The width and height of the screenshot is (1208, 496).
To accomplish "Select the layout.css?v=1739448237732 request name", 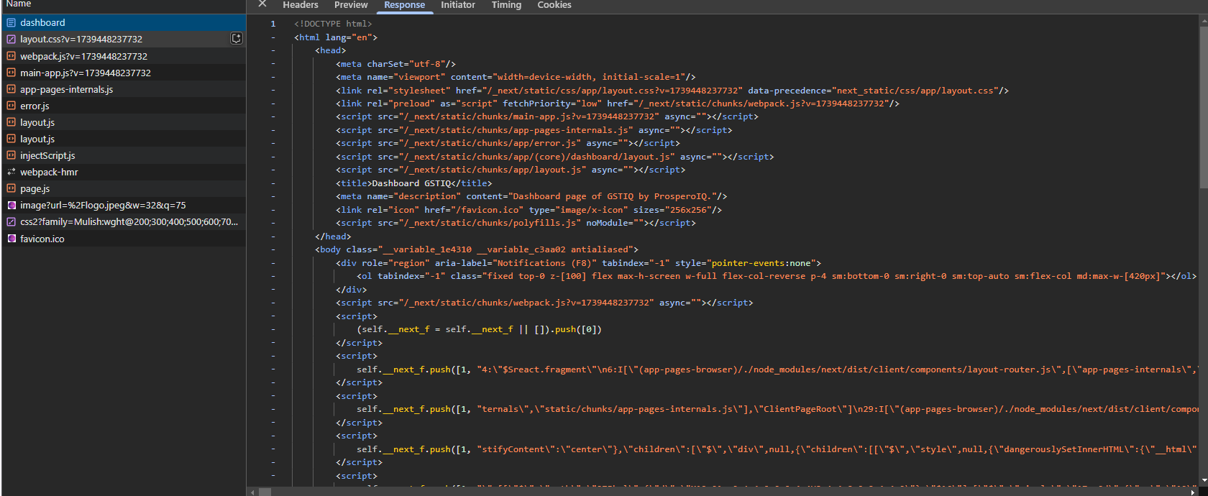I will coord(81,40).
